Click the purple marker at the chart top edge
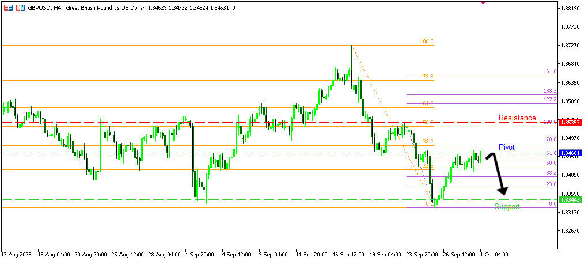 [x=483, y=2]
